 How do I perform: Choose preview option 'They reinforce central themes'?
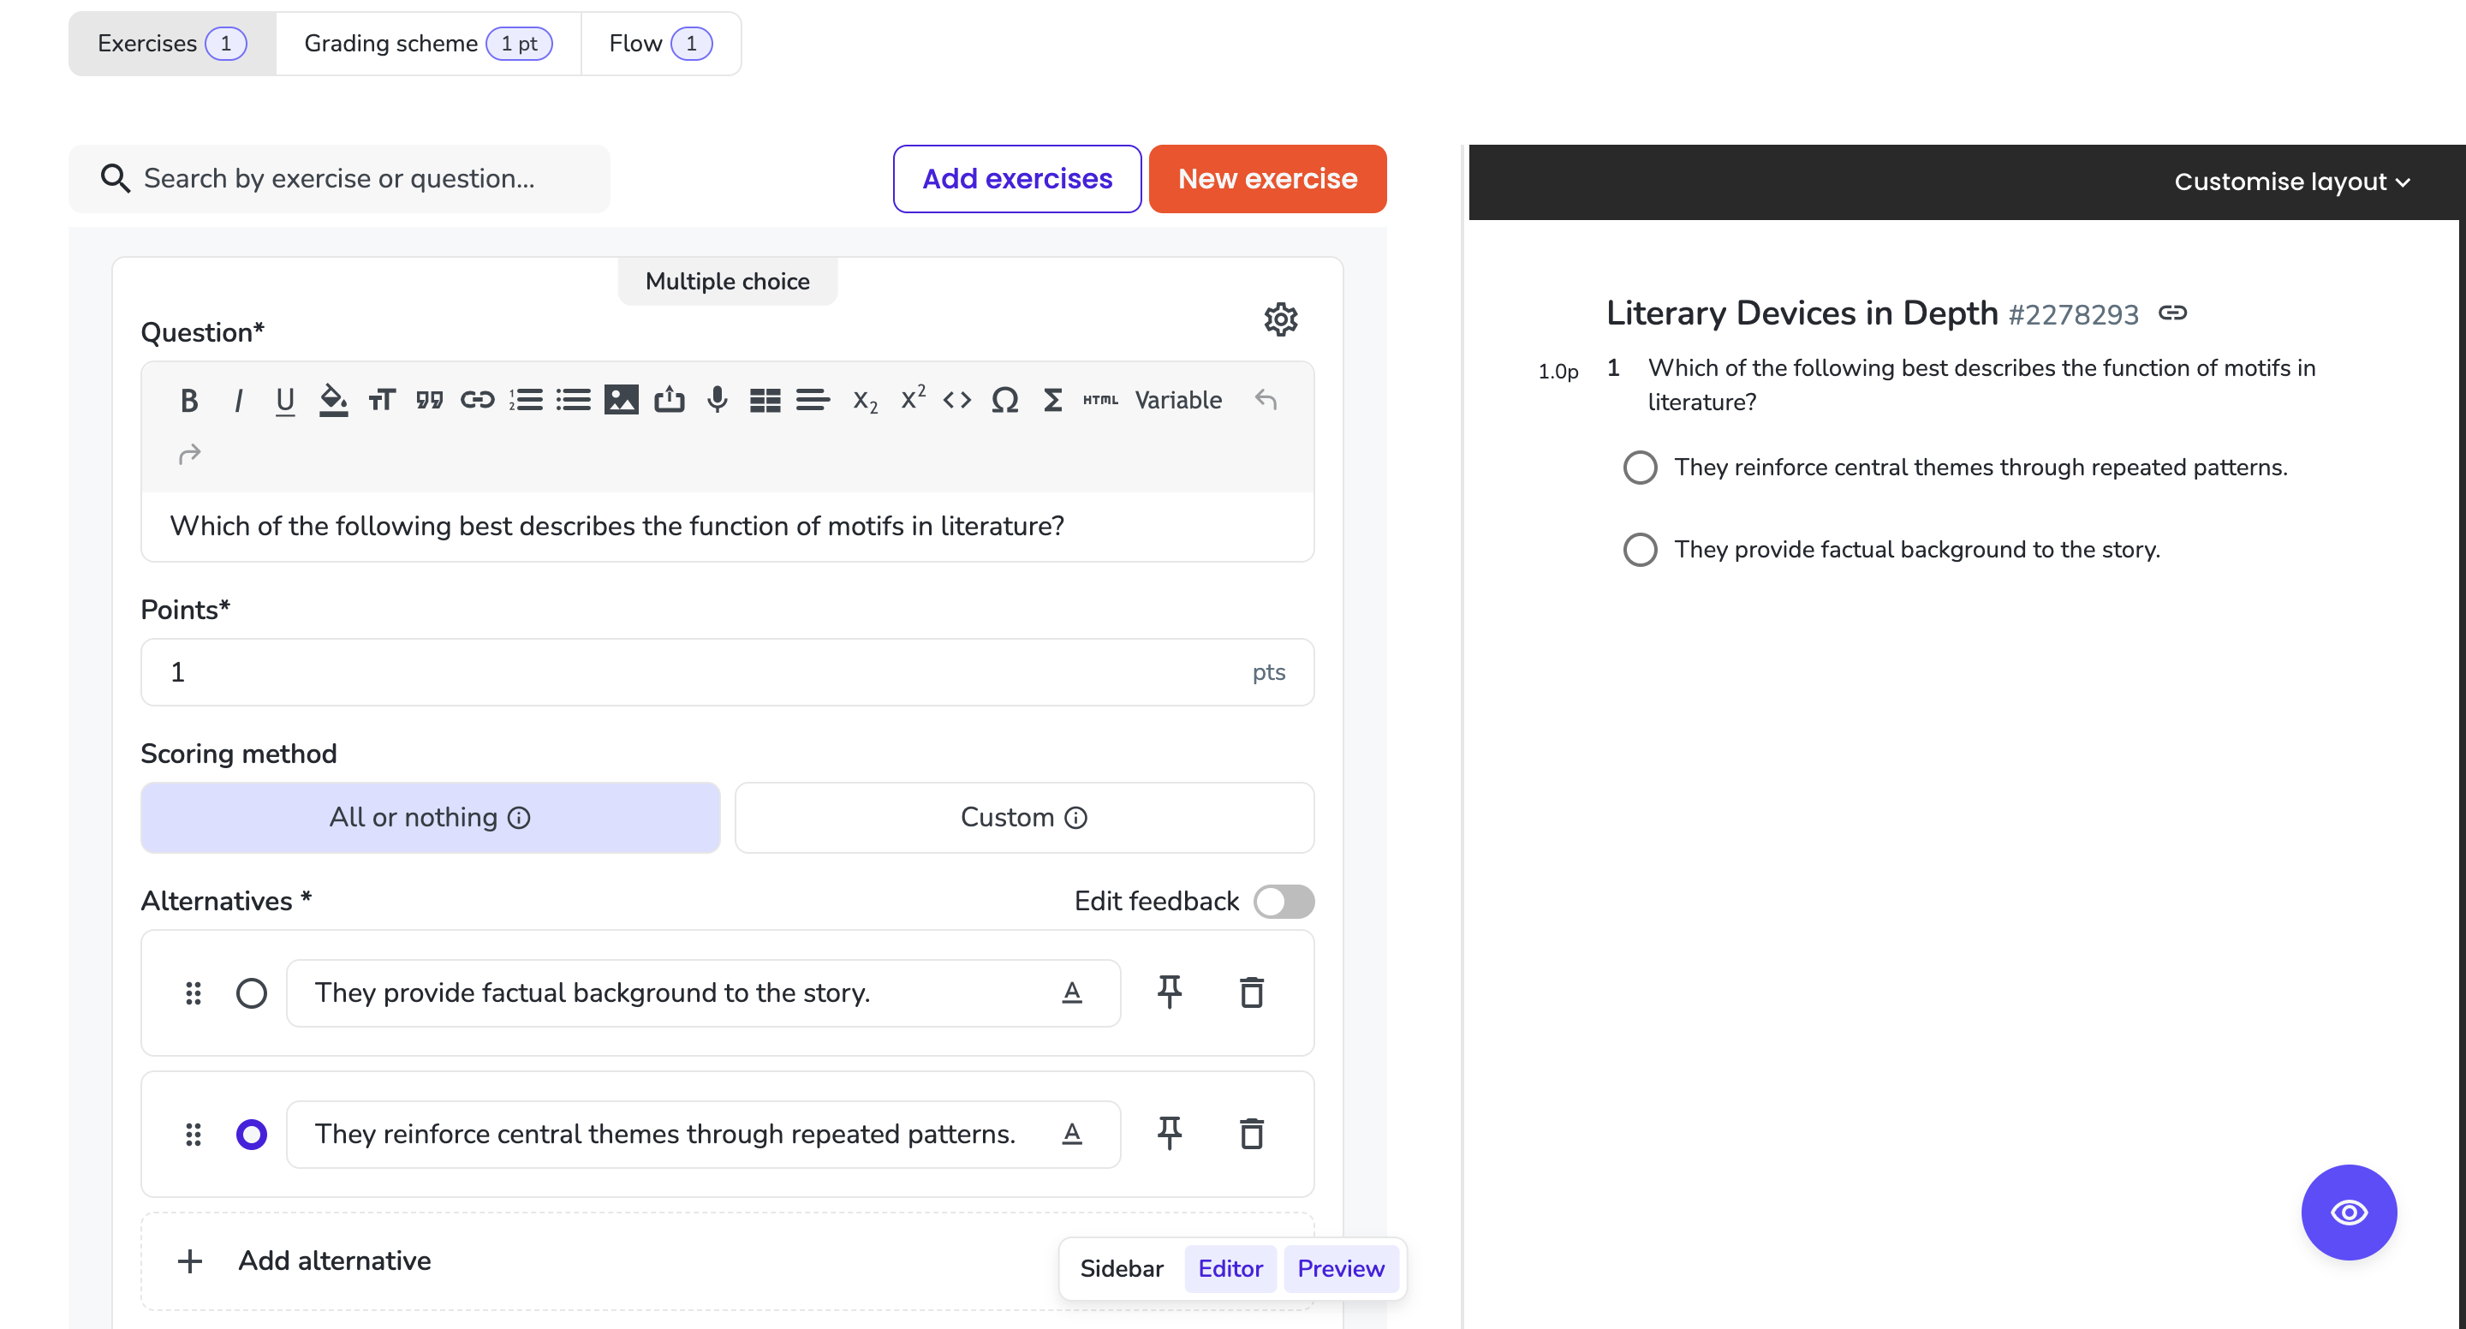coord(1640,468)
